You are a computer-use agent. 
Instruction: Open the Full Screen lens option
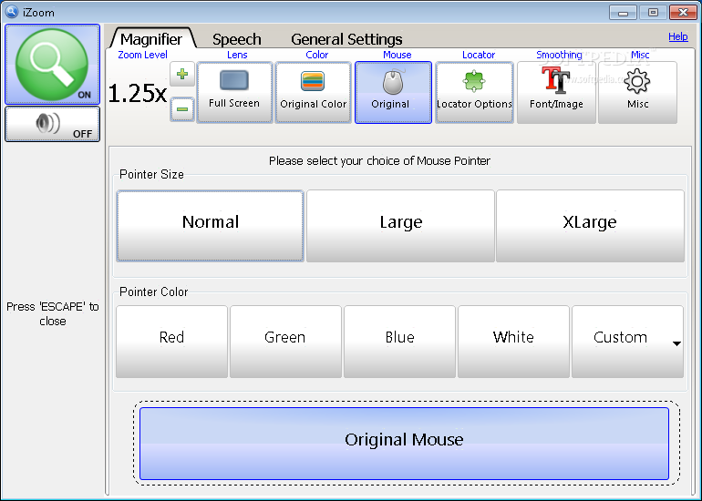[234, 92]
